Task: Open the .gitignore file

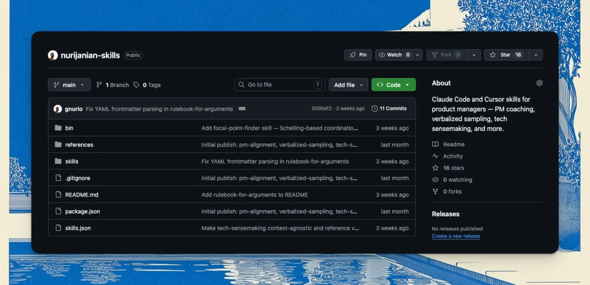Action: click(78, 178)
